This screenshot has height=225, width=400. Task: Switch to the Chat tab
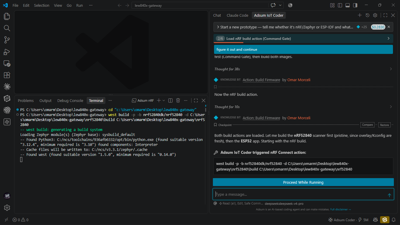[x=217, y=15]
